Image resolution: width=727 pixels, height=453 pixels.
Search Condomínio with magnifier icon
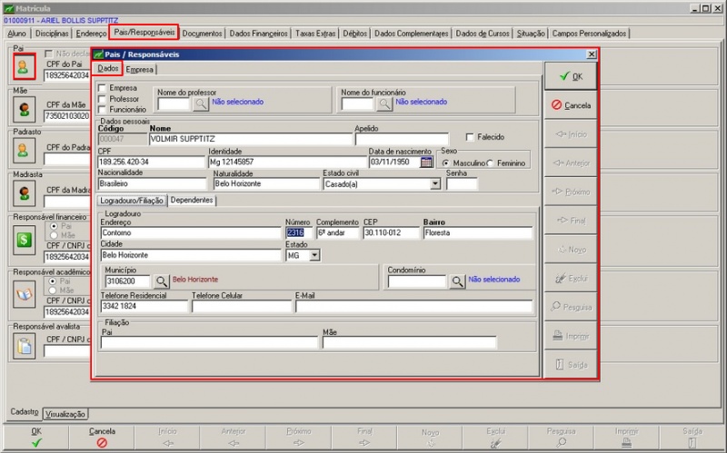[x=457, y=281]
